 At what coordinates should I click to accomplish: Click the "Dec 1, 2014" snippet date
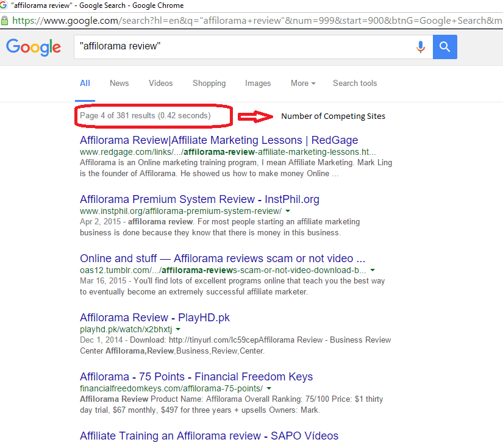101,340
